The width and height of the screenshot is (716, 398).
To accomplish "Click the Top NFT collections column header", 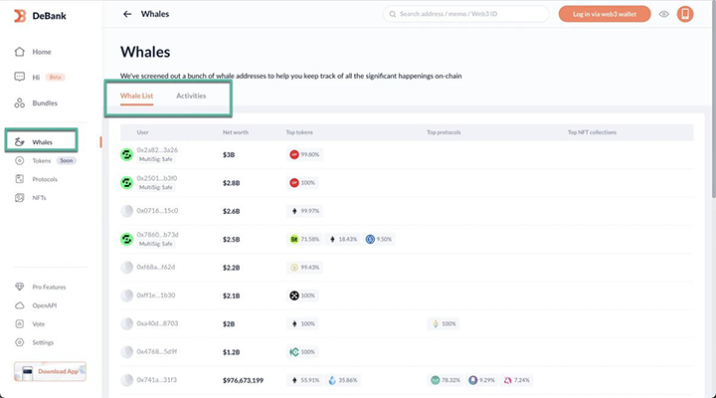I will point(592,132).
